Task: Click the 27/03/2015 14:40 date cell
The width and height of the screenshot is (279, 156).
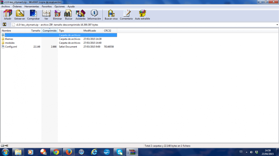Action: click(x=93, y=43)
